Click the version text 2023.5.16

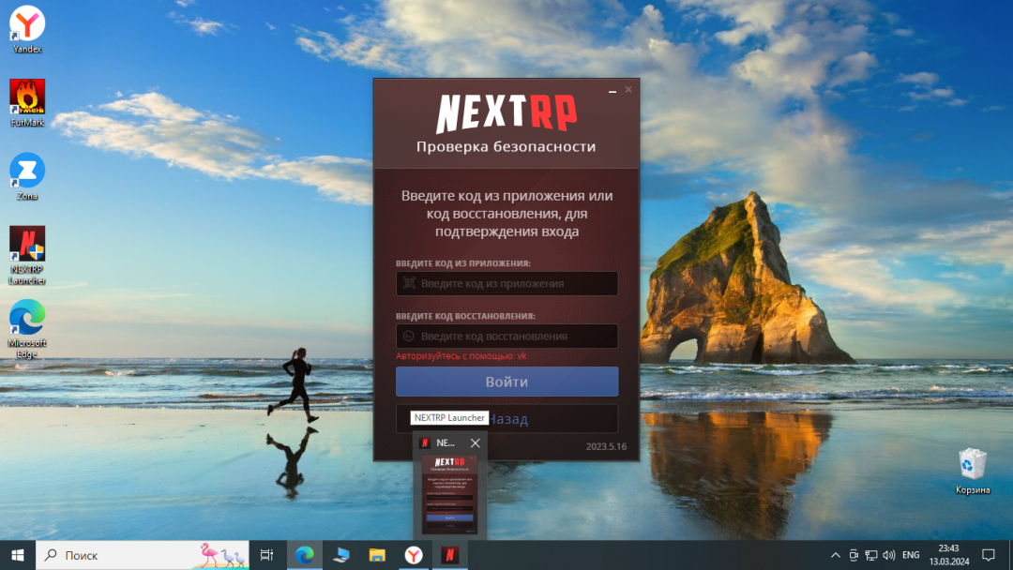(x=606, y=446)
